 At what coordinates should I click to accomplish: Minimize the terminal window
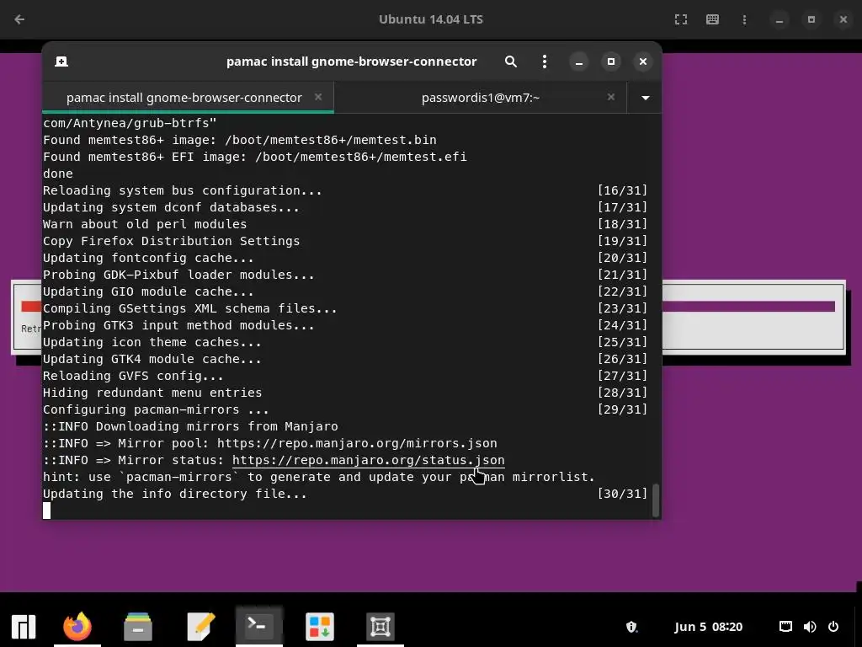tap(578, 61)
